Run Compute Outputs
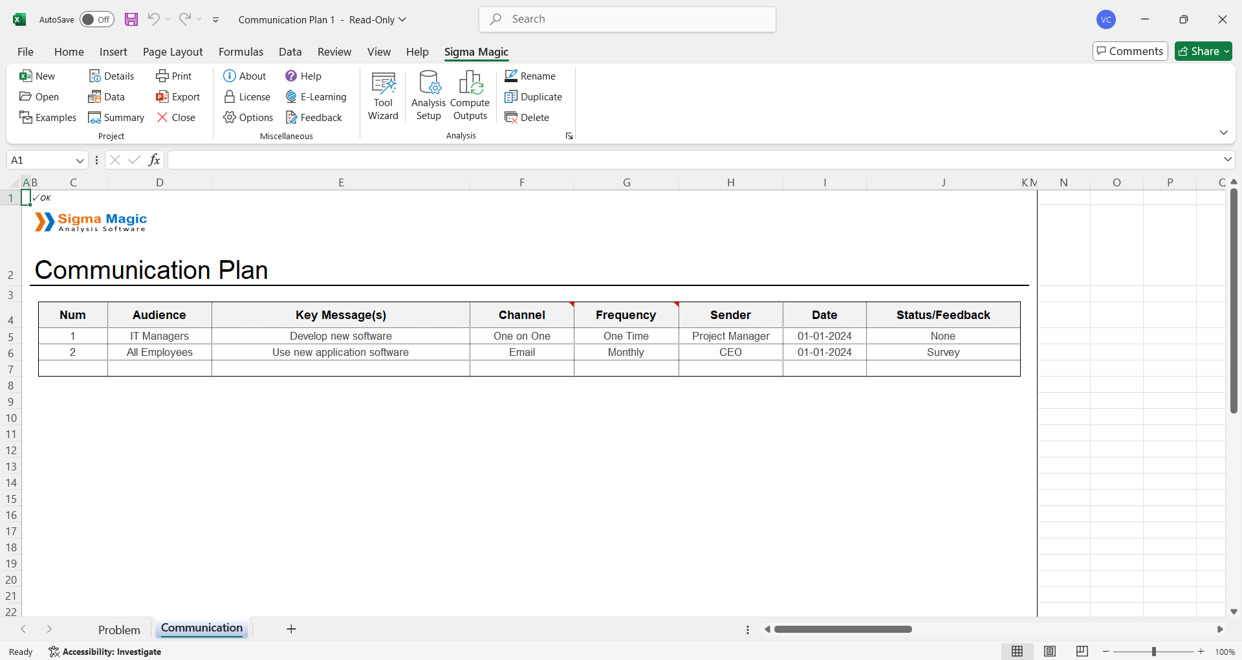The height and width of the screenshot is (660, 1242). pyautogui.click(x=470, y=96)
